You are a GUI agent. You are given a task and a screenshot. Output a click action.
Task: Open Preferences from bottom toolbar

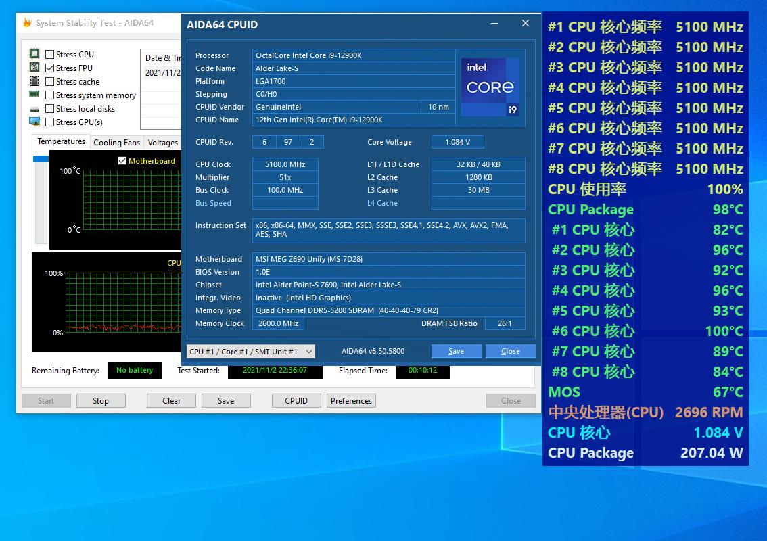coord(351,400)
